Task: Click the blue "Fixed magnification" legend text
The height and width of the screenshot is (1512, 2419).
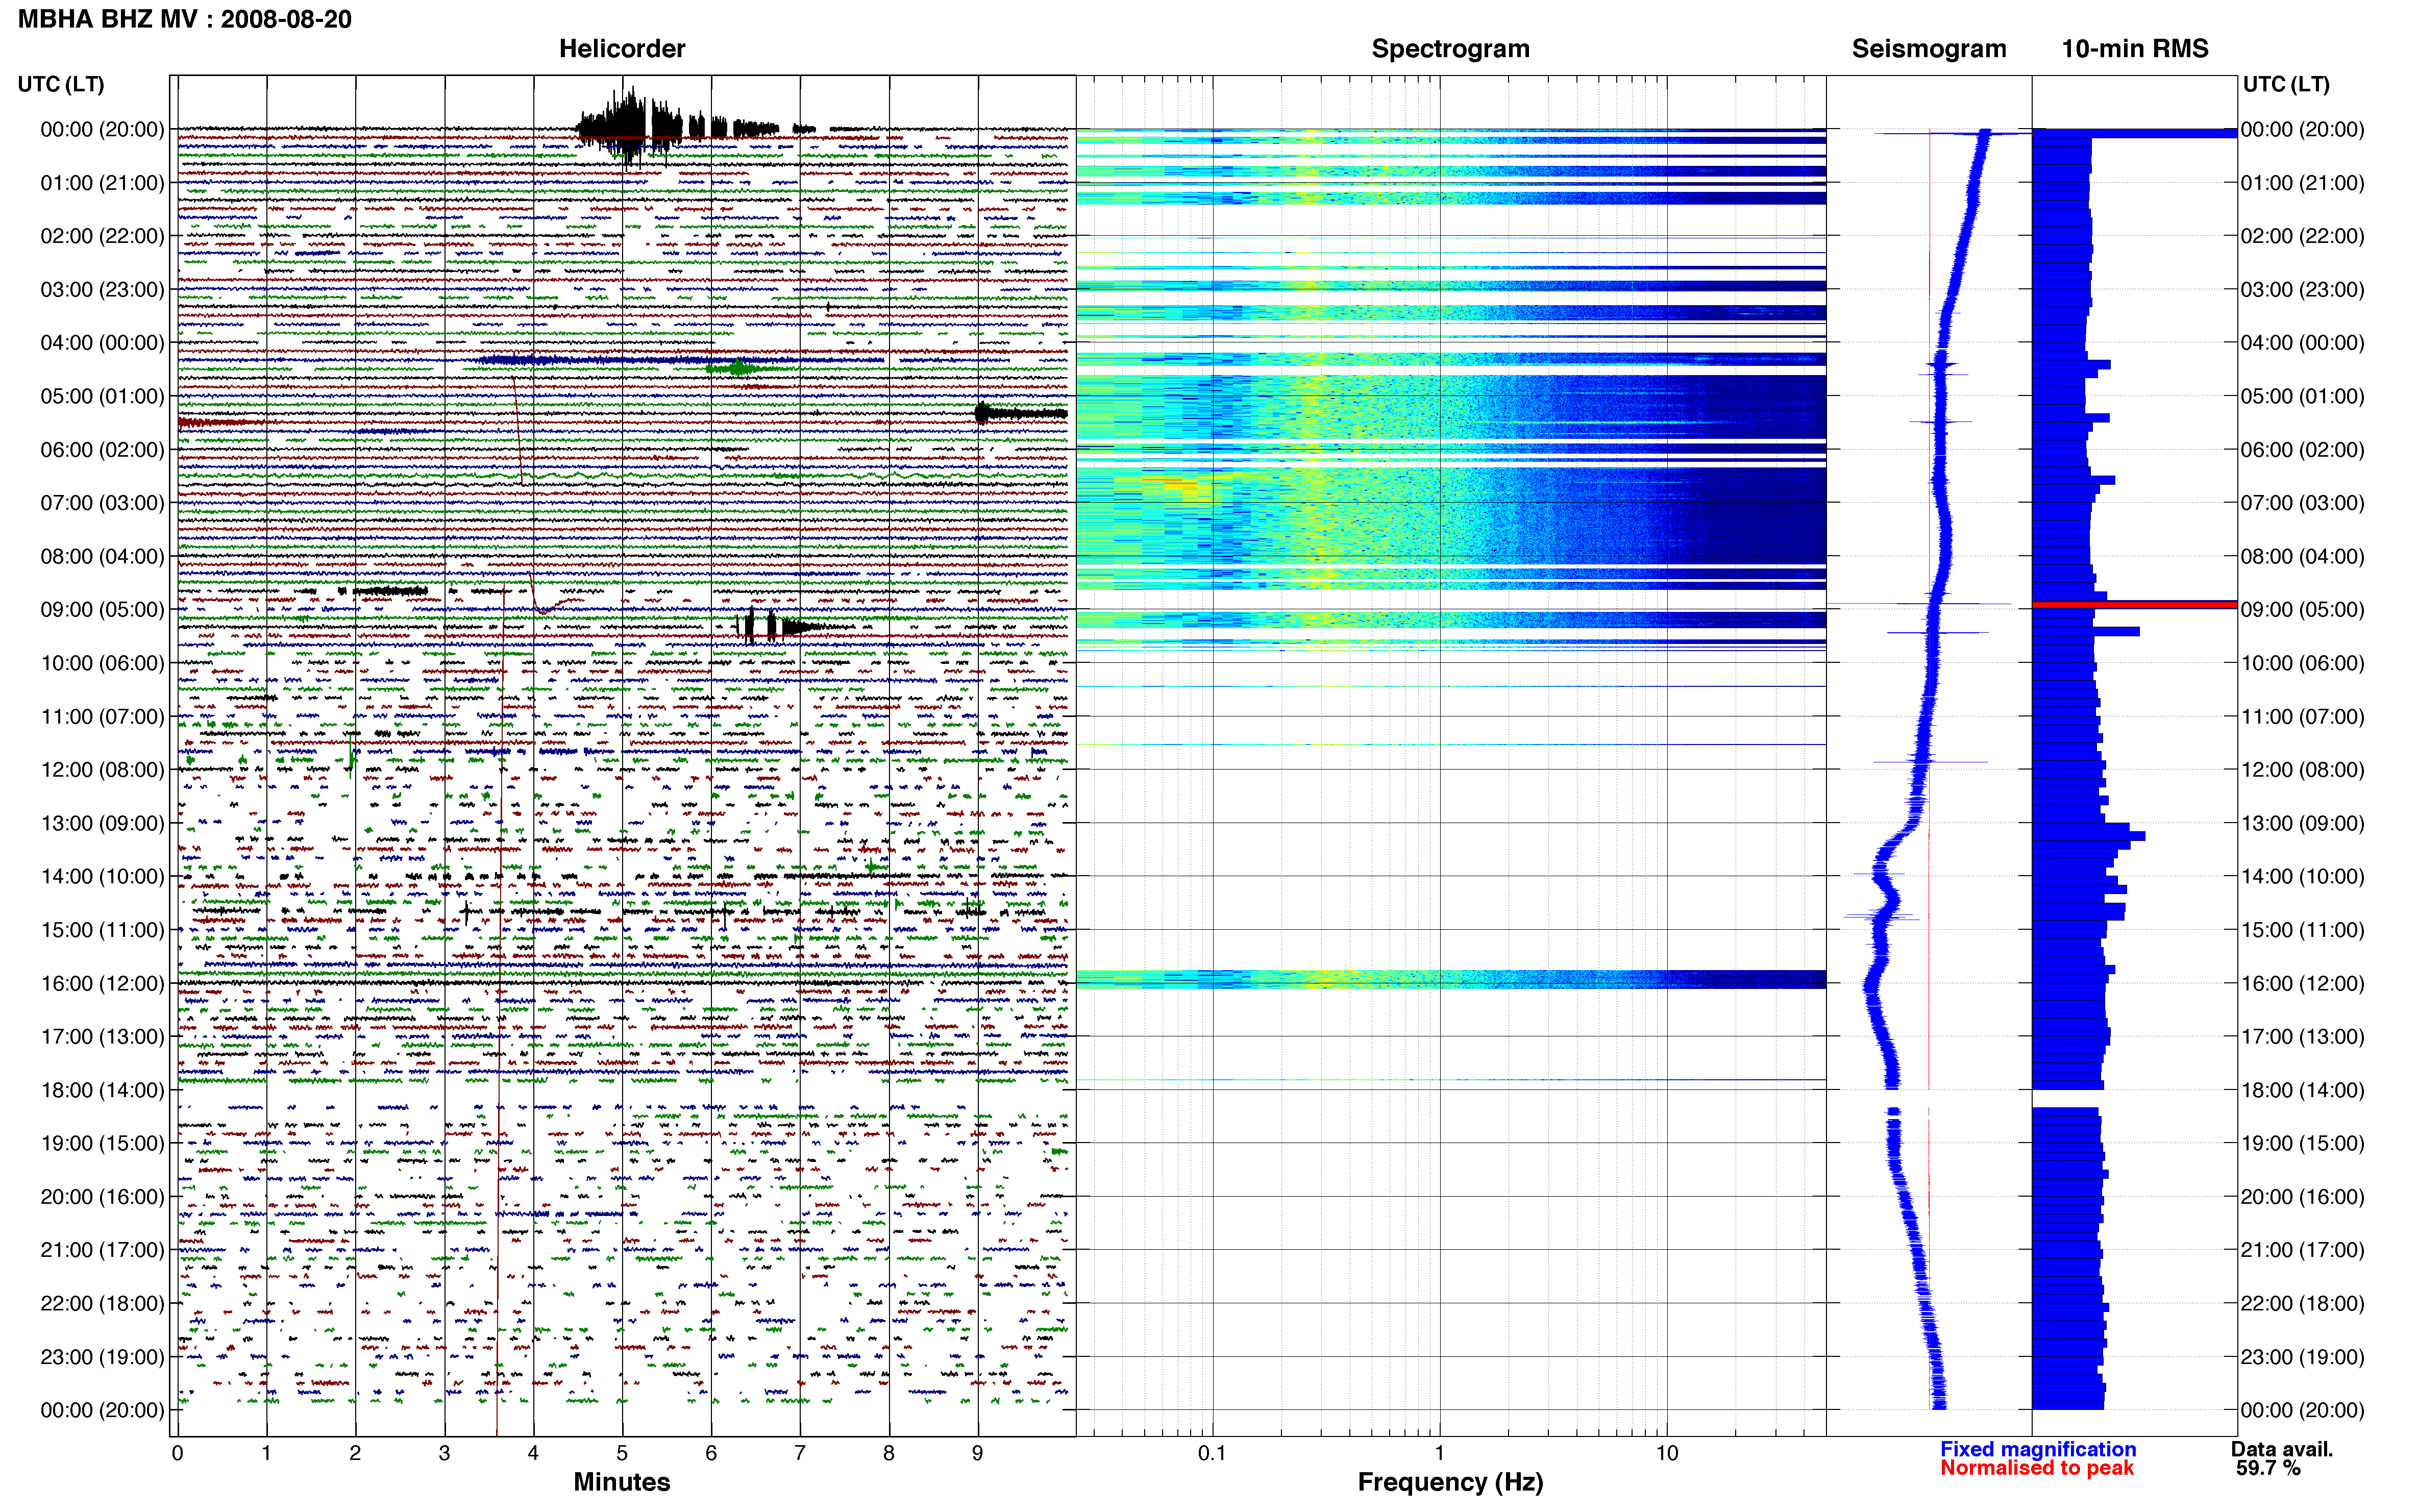Action: click(2038, 1449)
